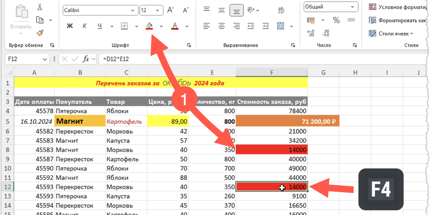Open font color palette dropdown arrow
Viewport: 430px width, 215px height.
[x=187, y=26]
